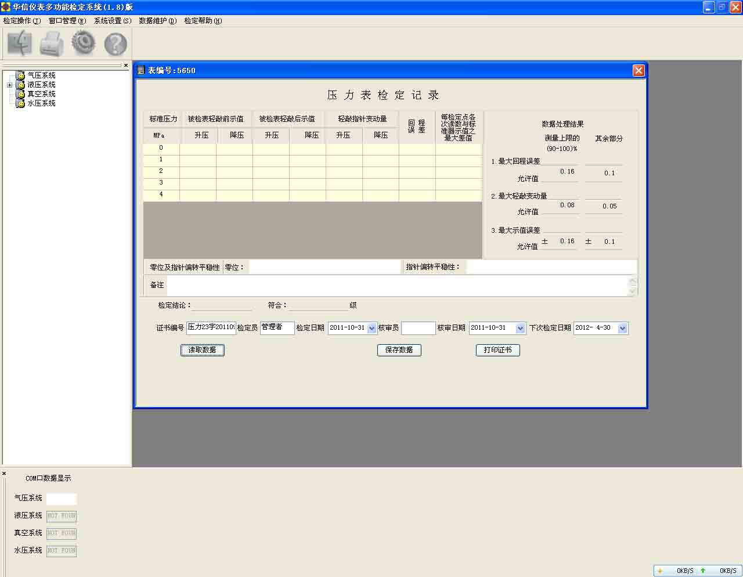The image size is (743, 577).
Task: Click the 读取数据 button
Action: (x=202, y=350)
